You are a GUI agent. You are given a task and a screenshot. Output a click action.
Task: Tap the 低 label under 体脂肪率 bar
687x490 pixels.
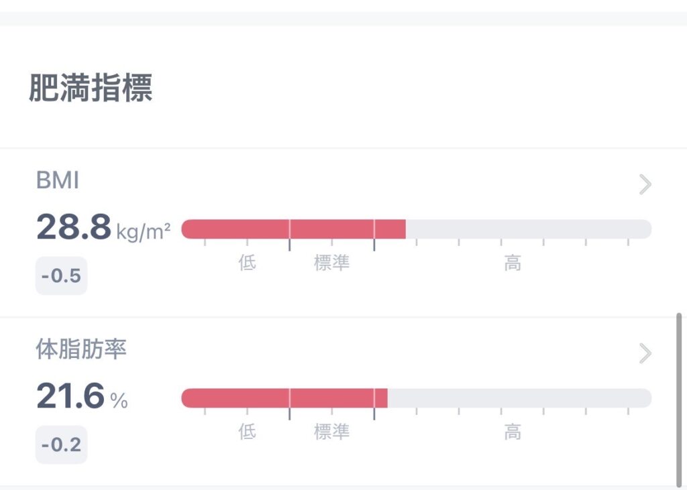(x=247, y=432)
